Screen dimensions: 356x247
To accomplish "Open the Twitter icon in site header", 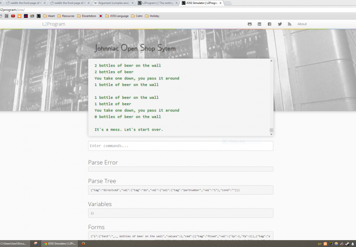I will click(280, 24).
